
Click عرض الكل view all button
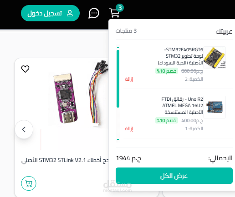coord(174,176)
